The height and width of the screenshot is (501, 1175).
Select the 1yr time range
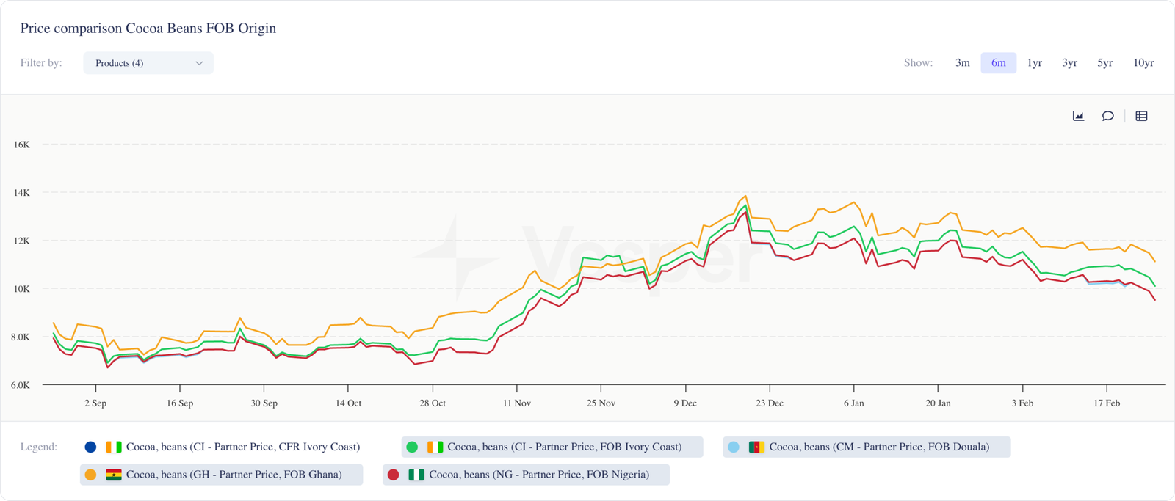click(1034, 63)
